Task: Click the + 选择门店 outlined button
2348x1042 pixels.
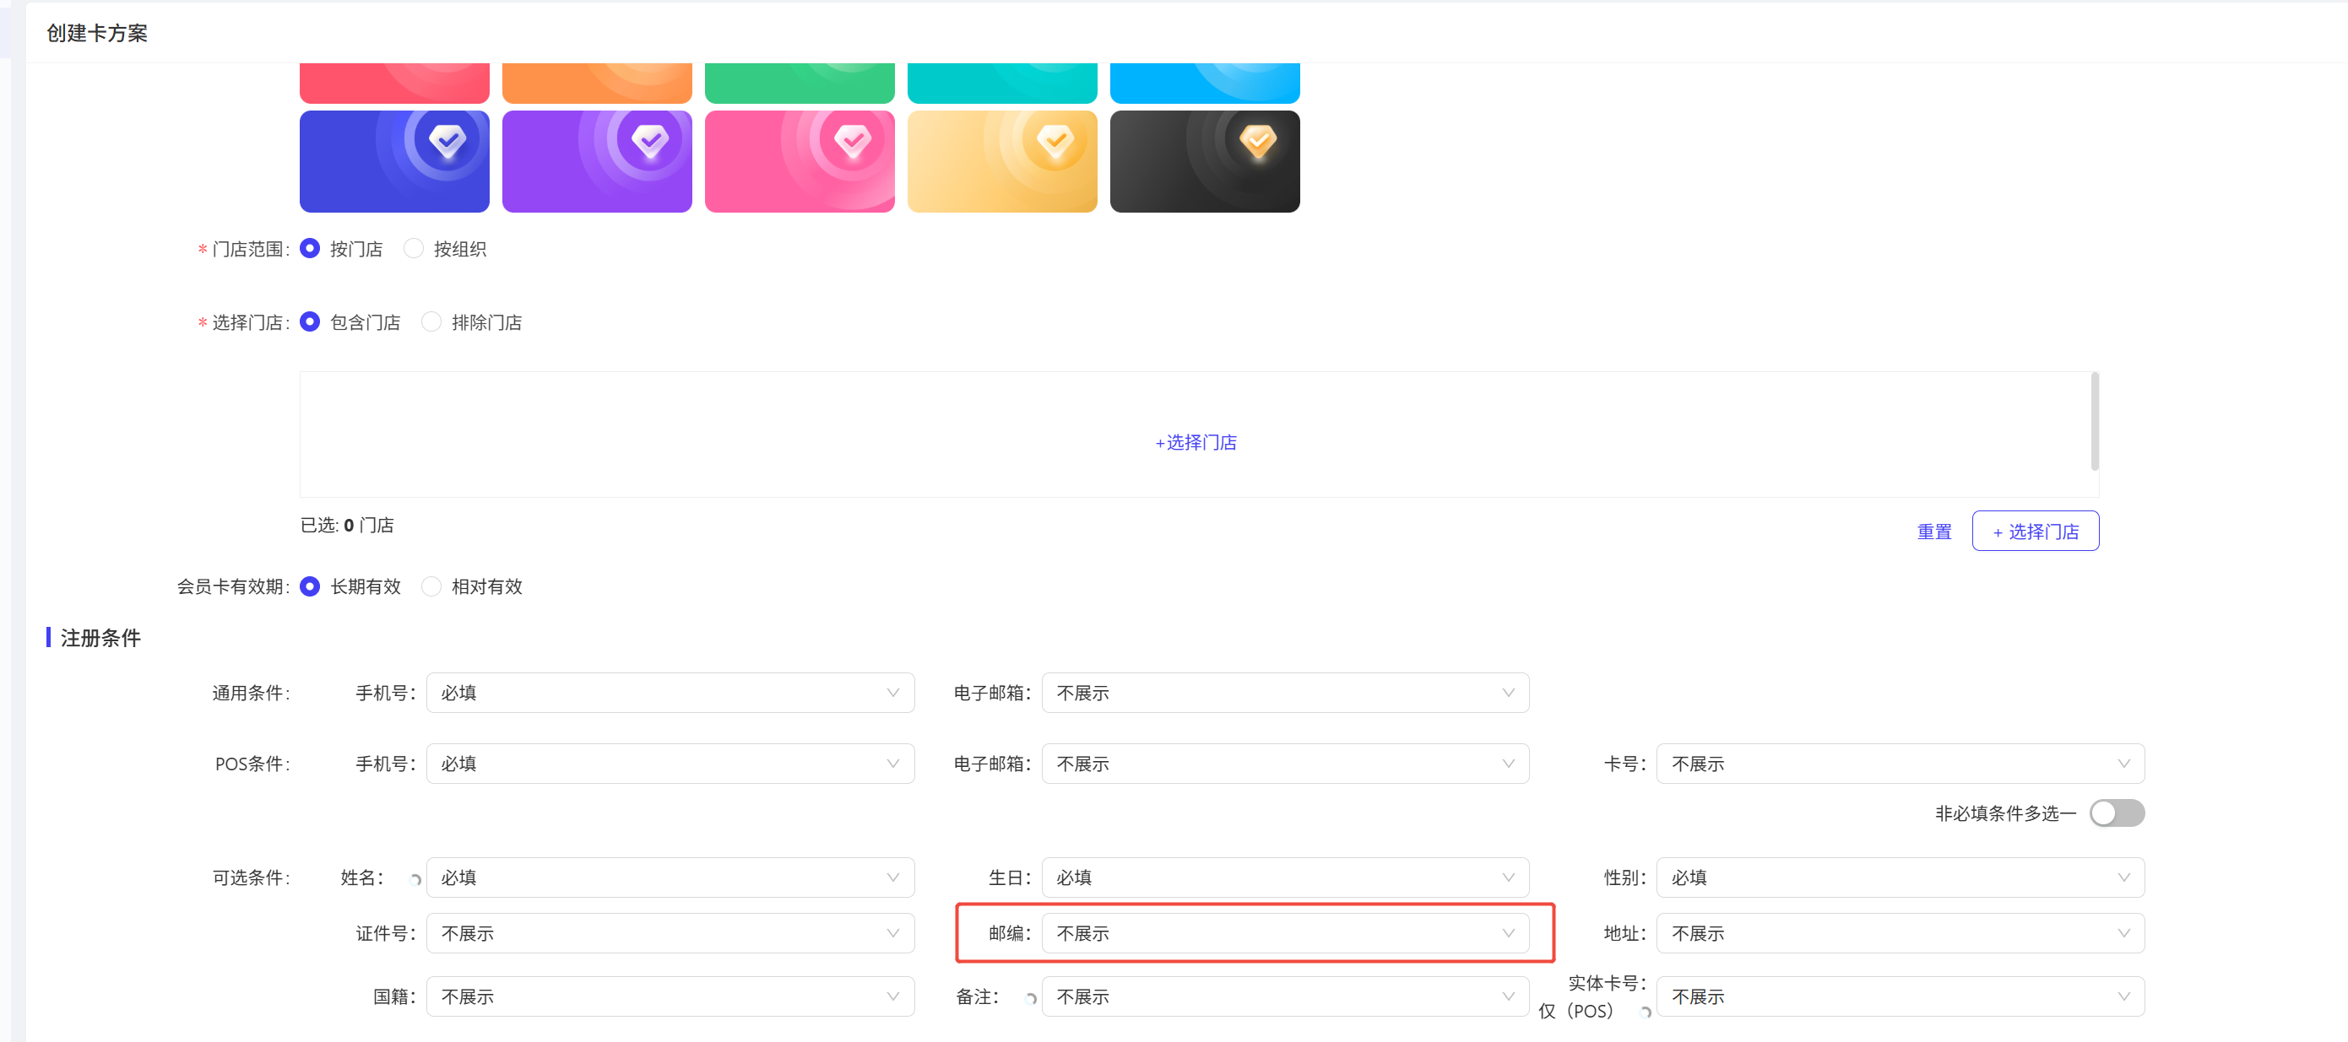Action: (x=2035, y=531)
